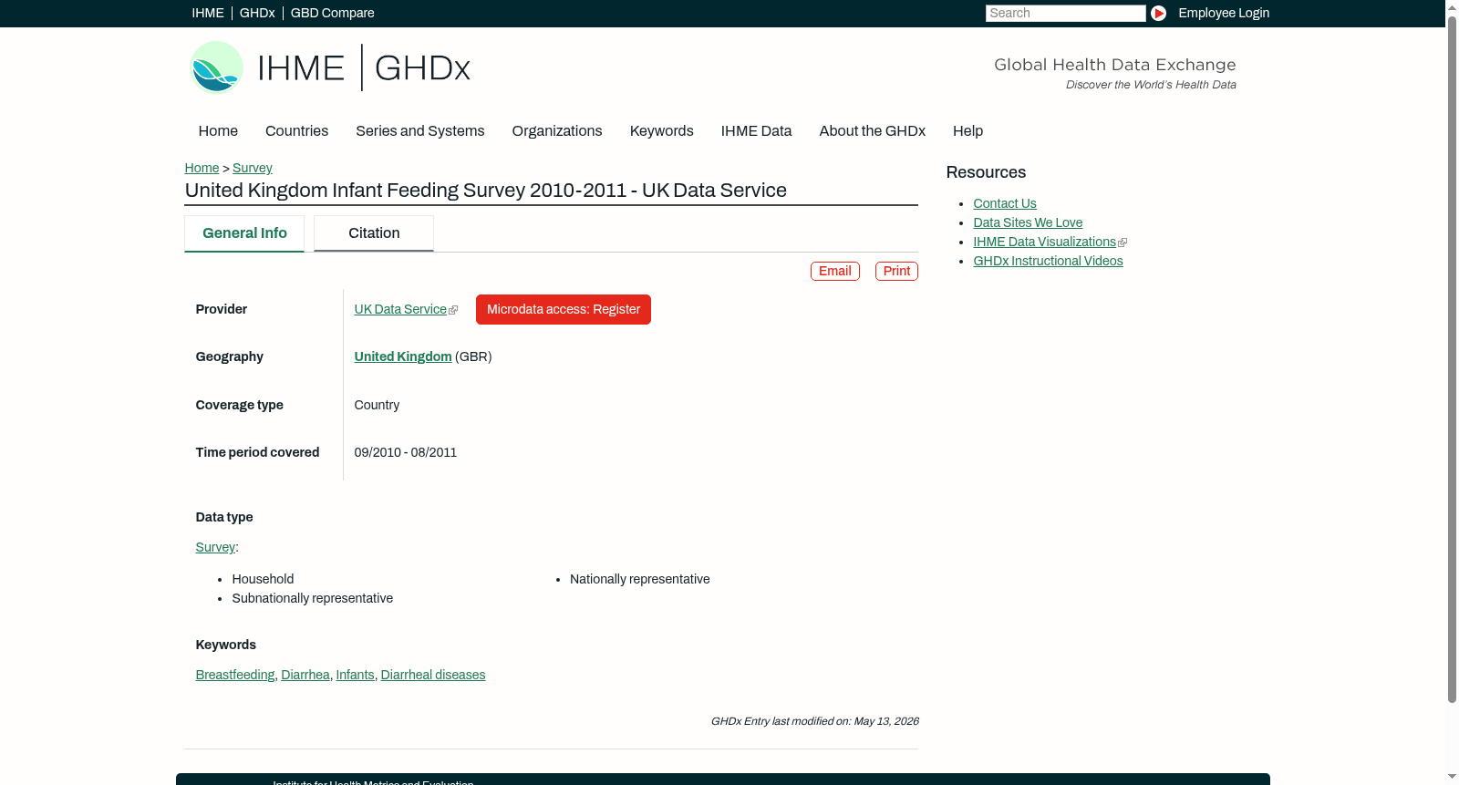Click the scrollbar down arrow

click(x=1452, y=778)
